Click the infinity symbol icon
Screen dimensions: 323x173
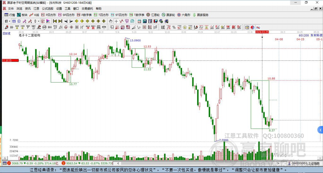258,27
